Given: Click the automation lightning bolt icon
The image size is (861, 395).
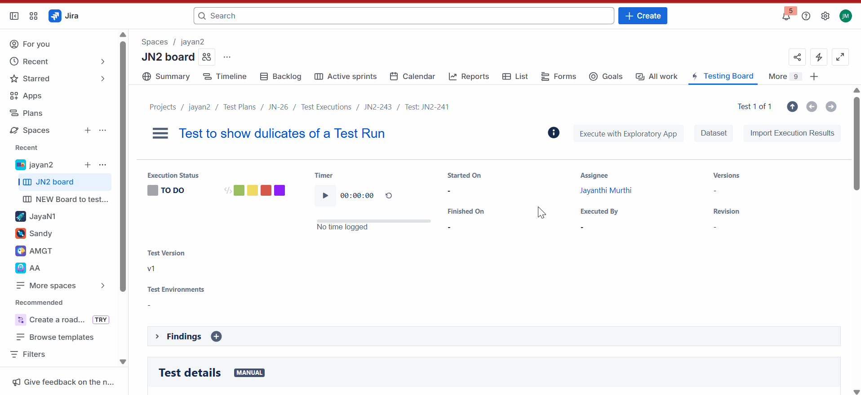Looking at the screenshot, I should coord(818,57).
